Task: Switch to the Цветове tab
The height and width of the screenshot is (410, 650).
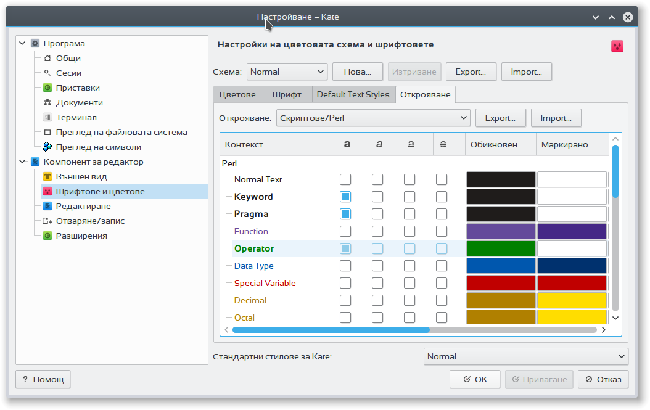Action: (237, 94)
